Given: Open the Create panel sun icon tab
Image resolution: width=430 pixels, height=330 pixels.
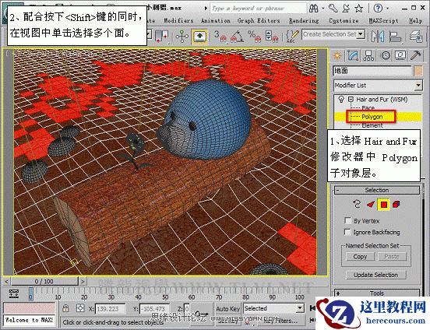Looking at the screenshot, I should pyautogui.click(x=337, y=56).
